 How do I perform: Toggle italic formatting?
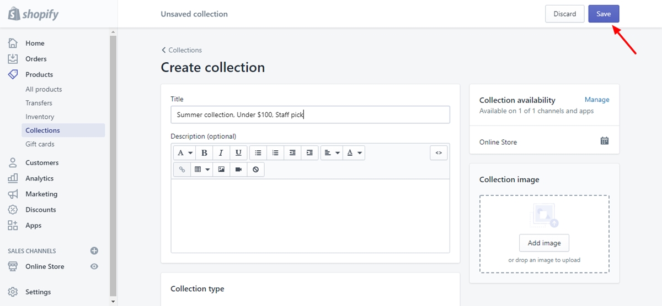pyautogui.click(x=221, y=153)
